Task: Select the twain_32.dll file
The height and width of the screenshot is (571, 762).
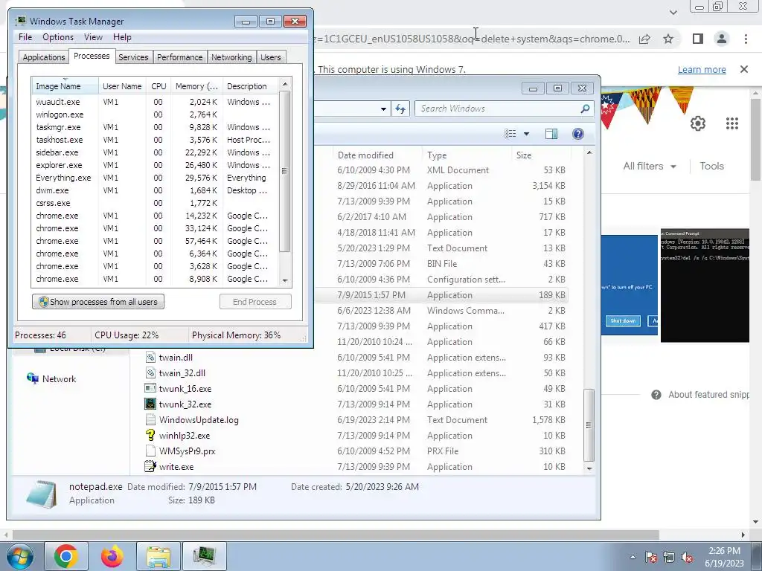Action: pos(182,373)
